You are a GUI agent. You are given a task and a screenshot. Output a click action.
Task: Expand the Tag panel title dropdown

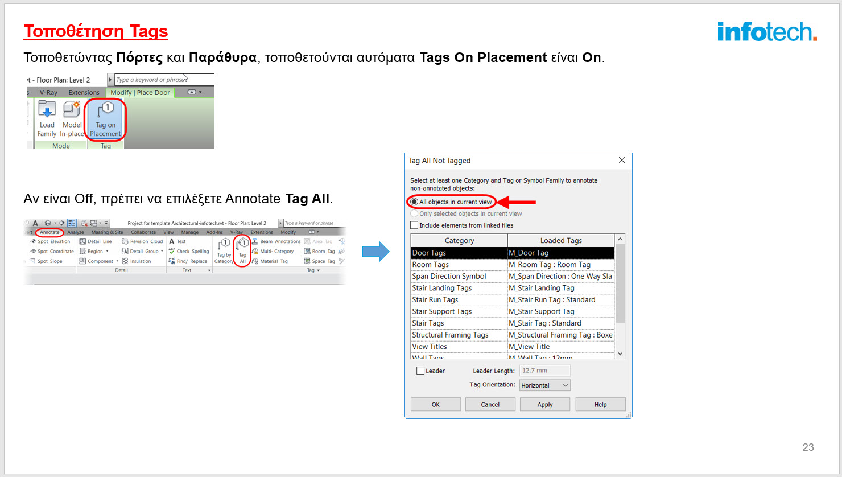click(x=313, y=270)
